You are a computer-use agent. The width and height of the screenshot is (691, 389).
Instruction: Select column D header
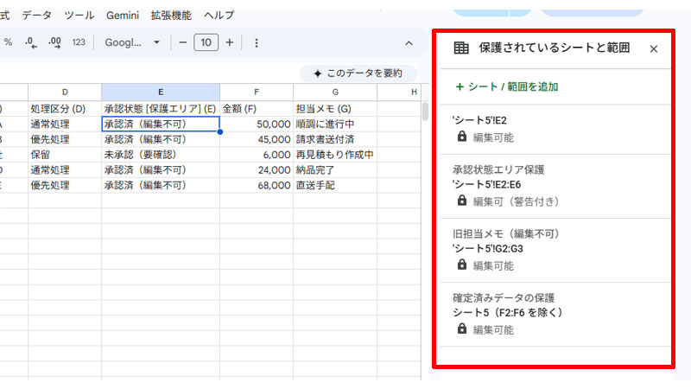65,92
